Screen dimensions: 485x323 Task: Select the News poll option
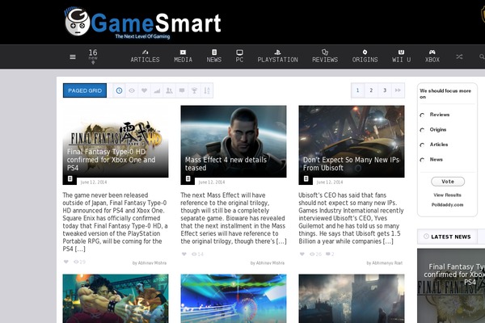(422, 160)
